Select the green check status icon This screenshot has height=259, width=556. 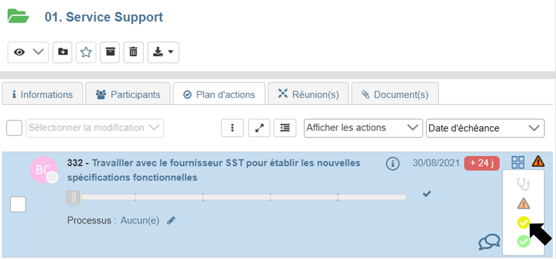(x=523, y=241)
